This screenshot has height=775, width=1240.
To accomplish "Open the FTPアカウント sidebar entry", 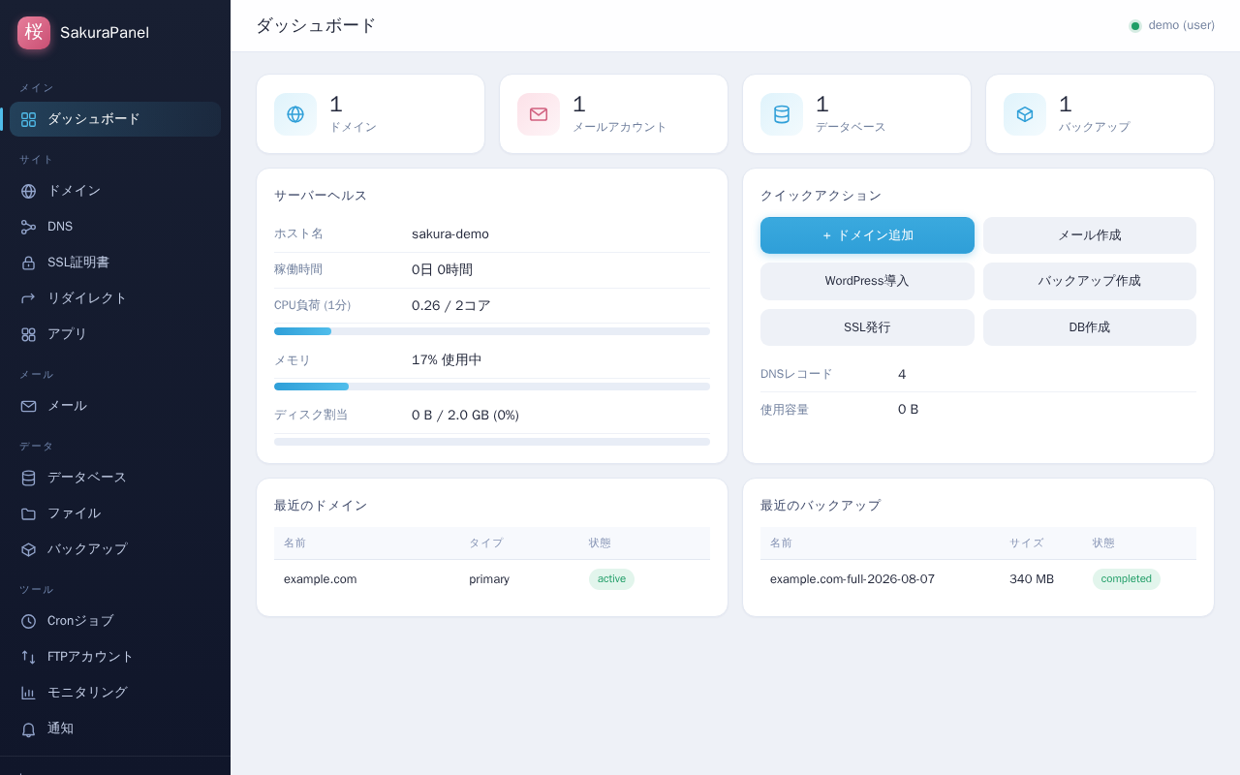I will click(x=115, y=657).
